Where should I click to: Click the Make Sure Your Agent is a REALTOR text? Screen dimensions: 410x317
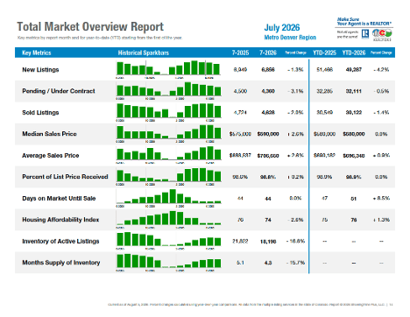click(364, 21)
